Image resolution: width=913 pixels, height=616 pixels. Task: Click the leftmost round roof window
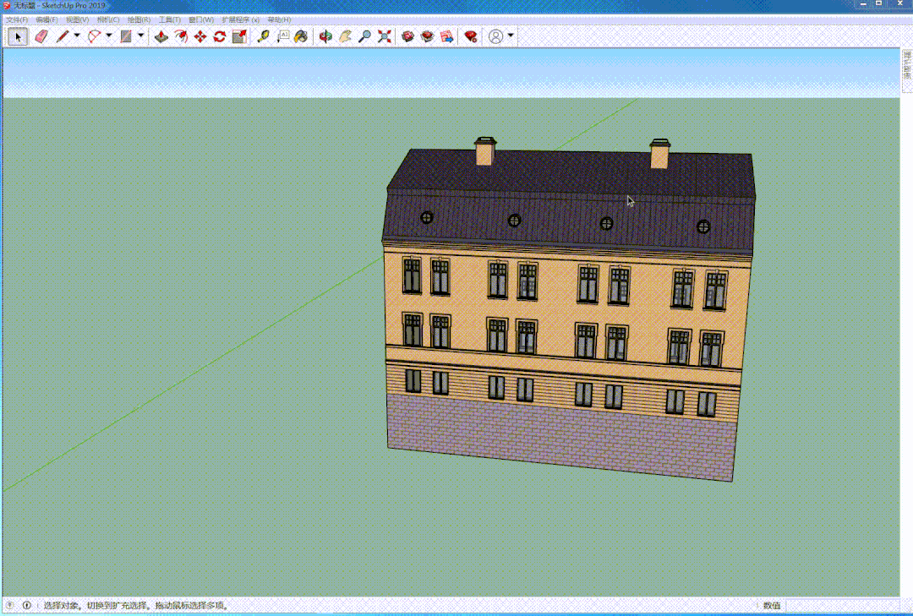427,218
